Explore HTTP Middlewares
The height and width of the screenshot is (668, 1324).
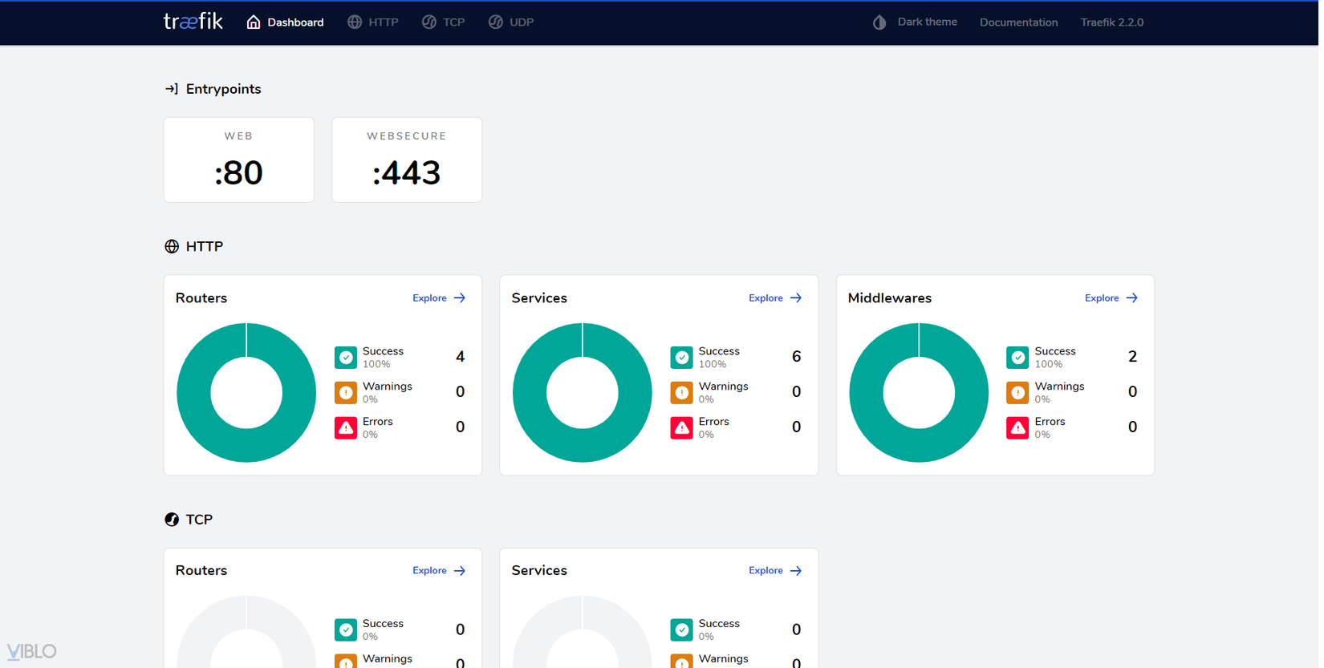pos(1111,298)
